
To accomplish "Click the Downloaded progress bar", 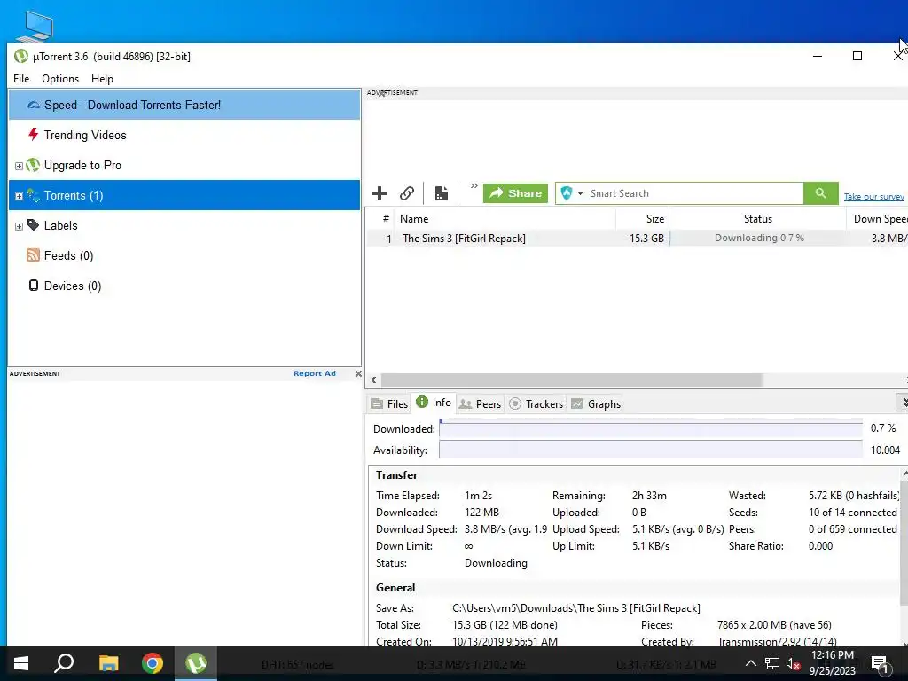I will click(x=651, y=428).
